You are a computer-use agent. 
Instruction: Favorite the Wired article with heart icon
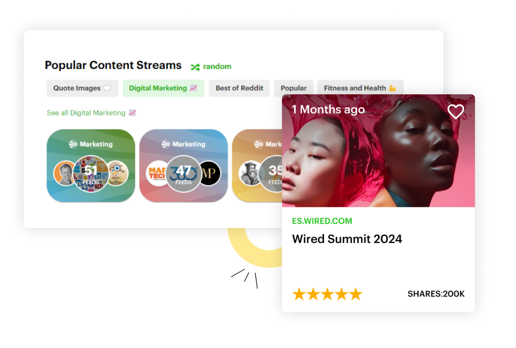click(x=455, y=112)
